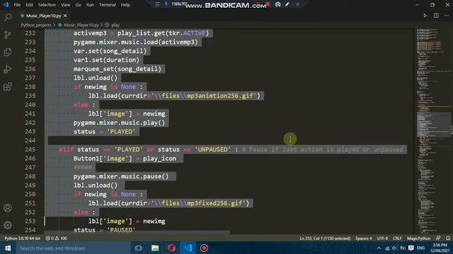Select language mode MagicPython
The image size is (453, 254).
(x=418, y=238)
